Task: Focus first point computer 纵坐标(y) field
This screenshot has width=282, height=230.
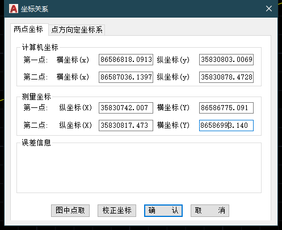Action: tap(226, 60)
